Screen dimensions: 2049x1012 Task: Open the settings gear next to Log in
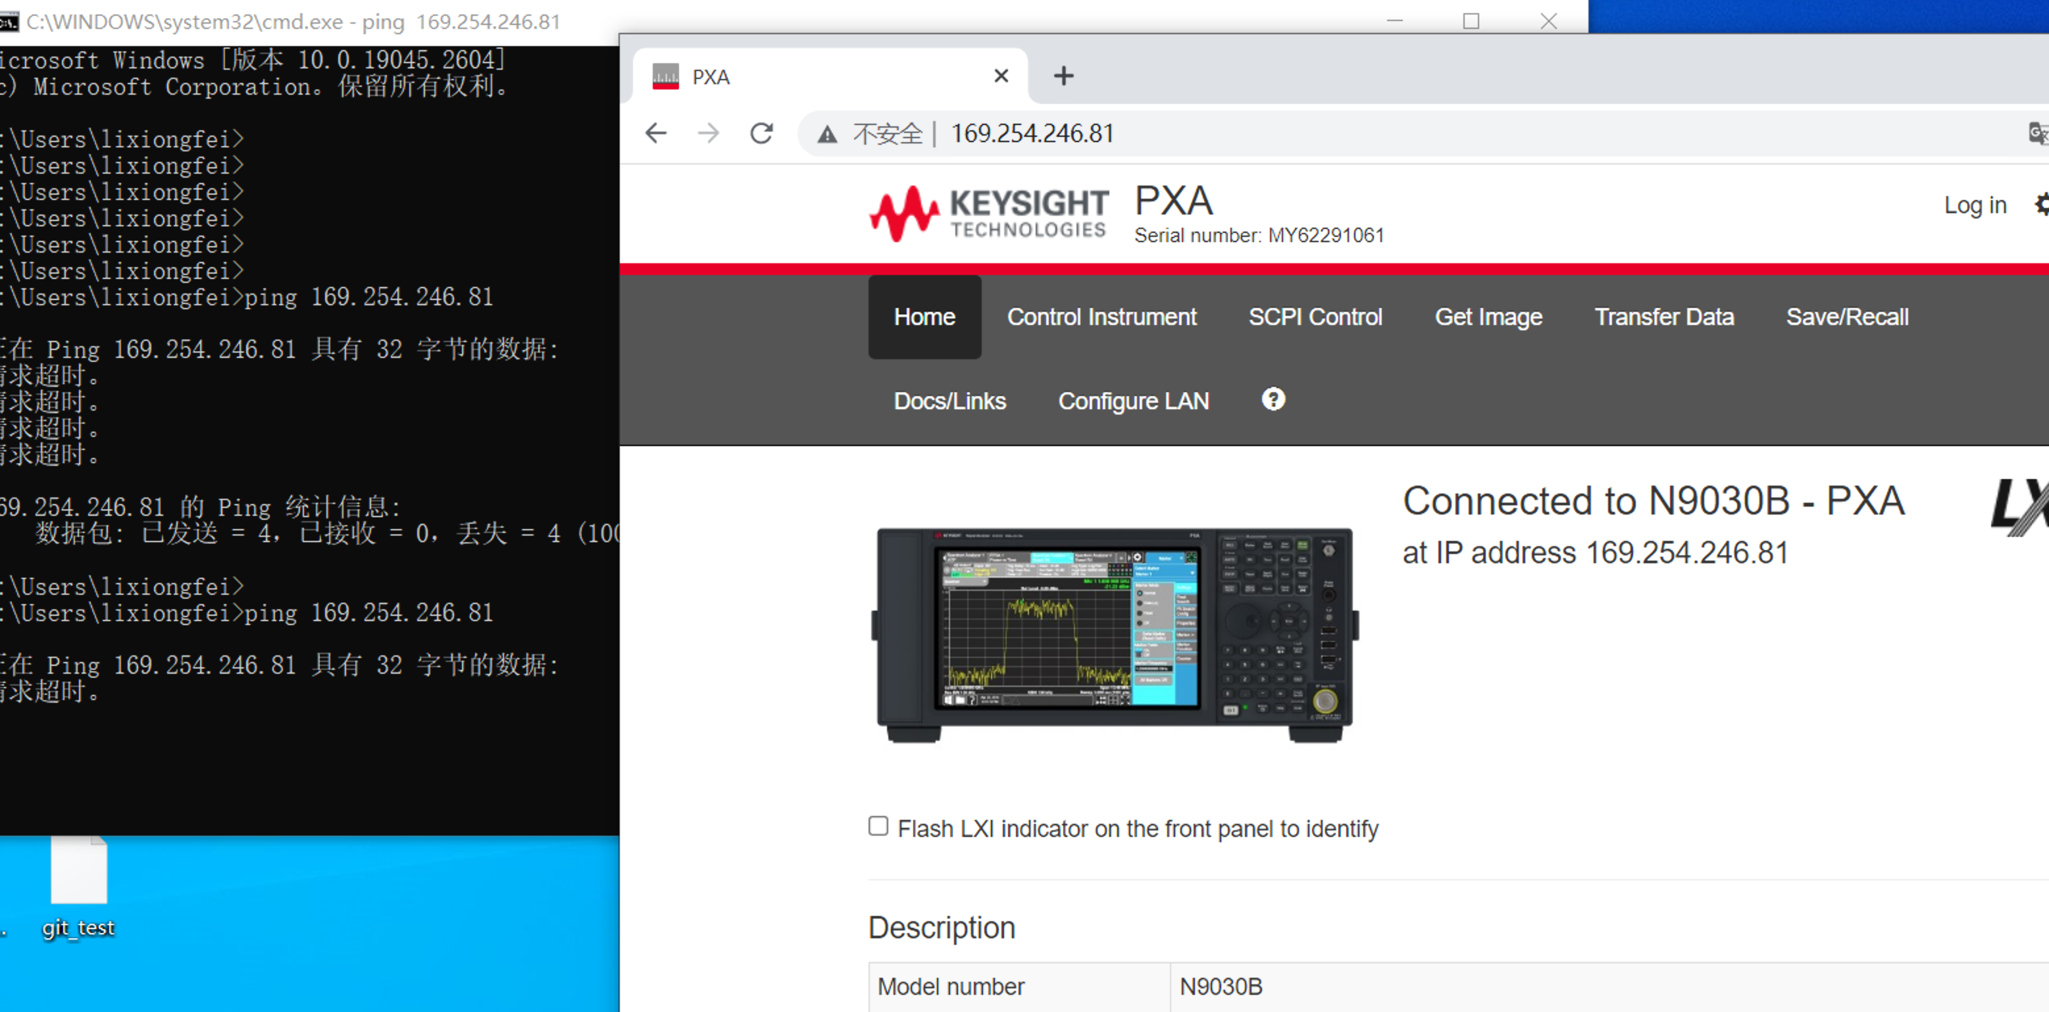2042,205
